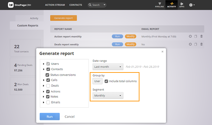Screen dimensions: 212x125
Task: Uncheck the Actions checkbox
Action: (x=48, y=91)
